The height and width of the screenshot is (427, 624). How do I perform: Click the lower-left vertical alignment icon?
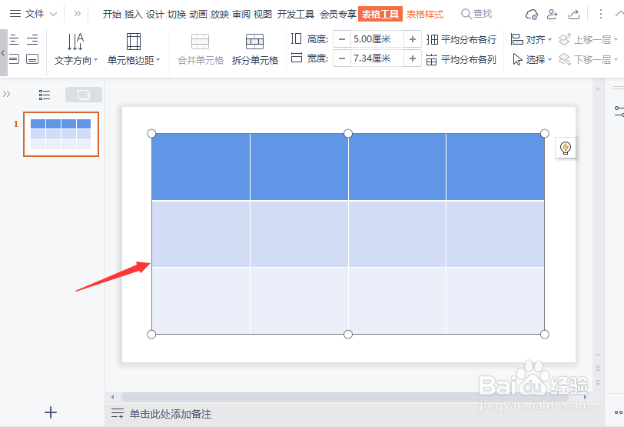[x=14, y=59]
